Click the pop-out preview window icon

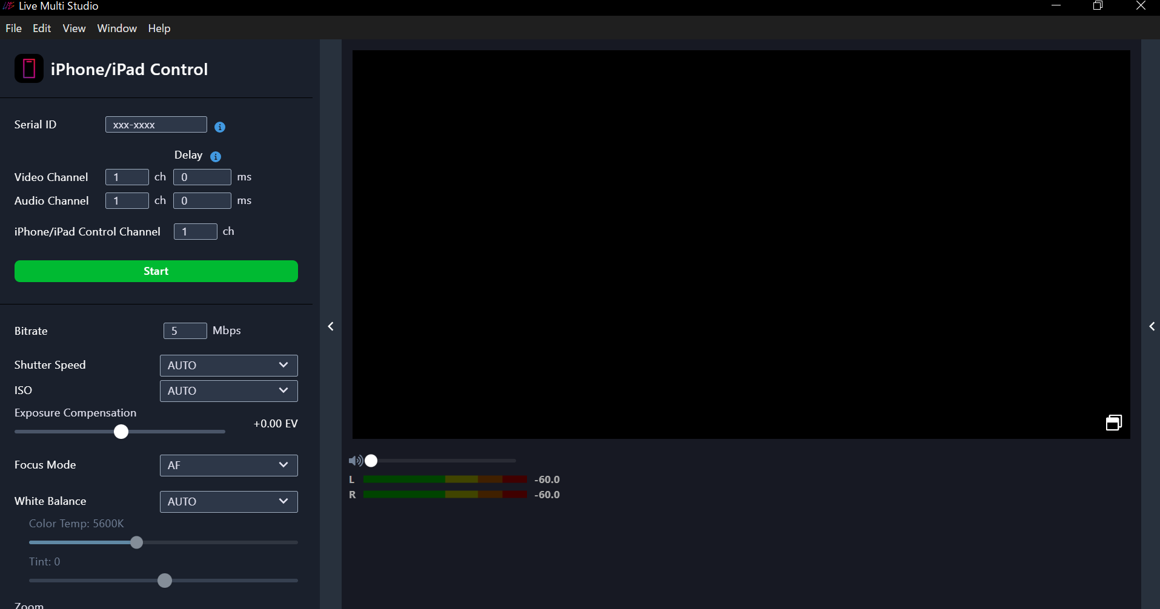coord(1113,422)
